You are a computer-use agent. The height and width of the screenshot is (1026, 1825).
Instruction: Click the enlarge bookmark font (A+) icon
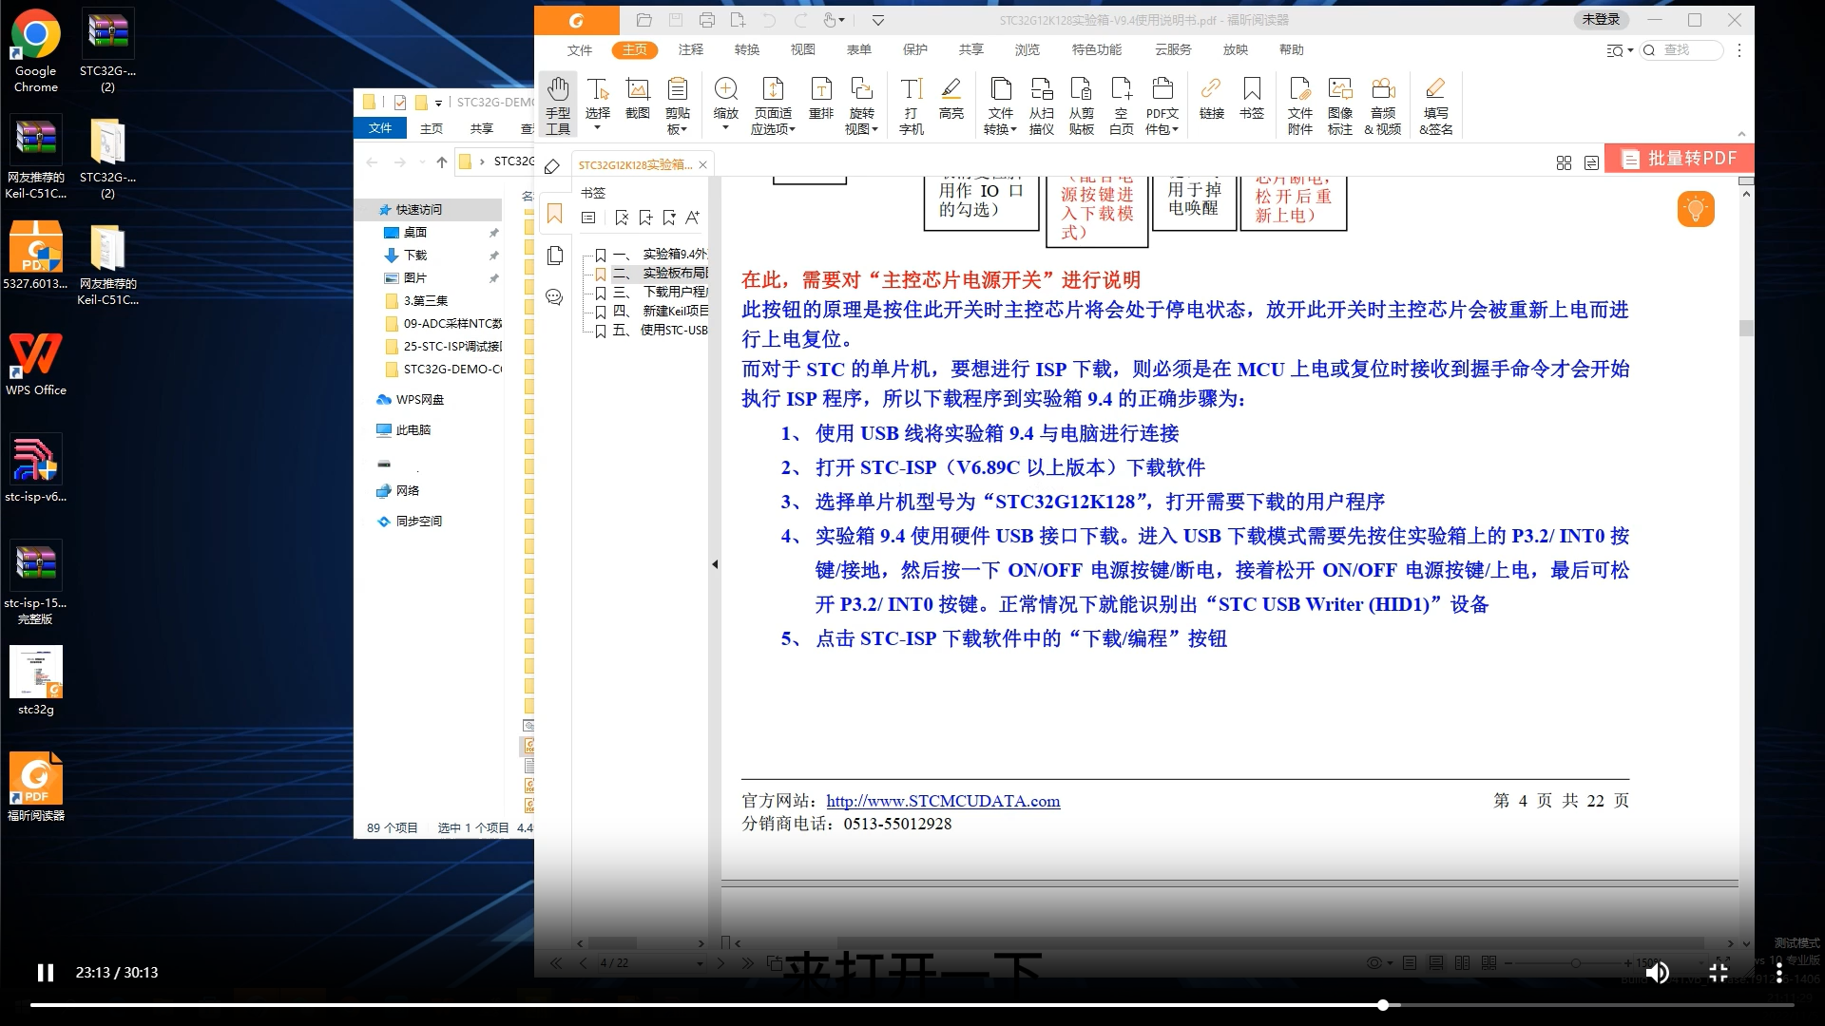coord(693,218)
